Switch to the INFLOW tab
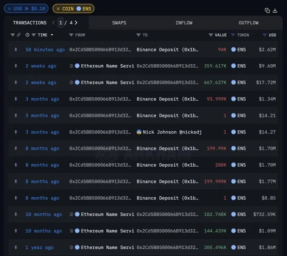The width and height of the screenshot is (287, 256). pyautogui.click(x=184, y=23)
